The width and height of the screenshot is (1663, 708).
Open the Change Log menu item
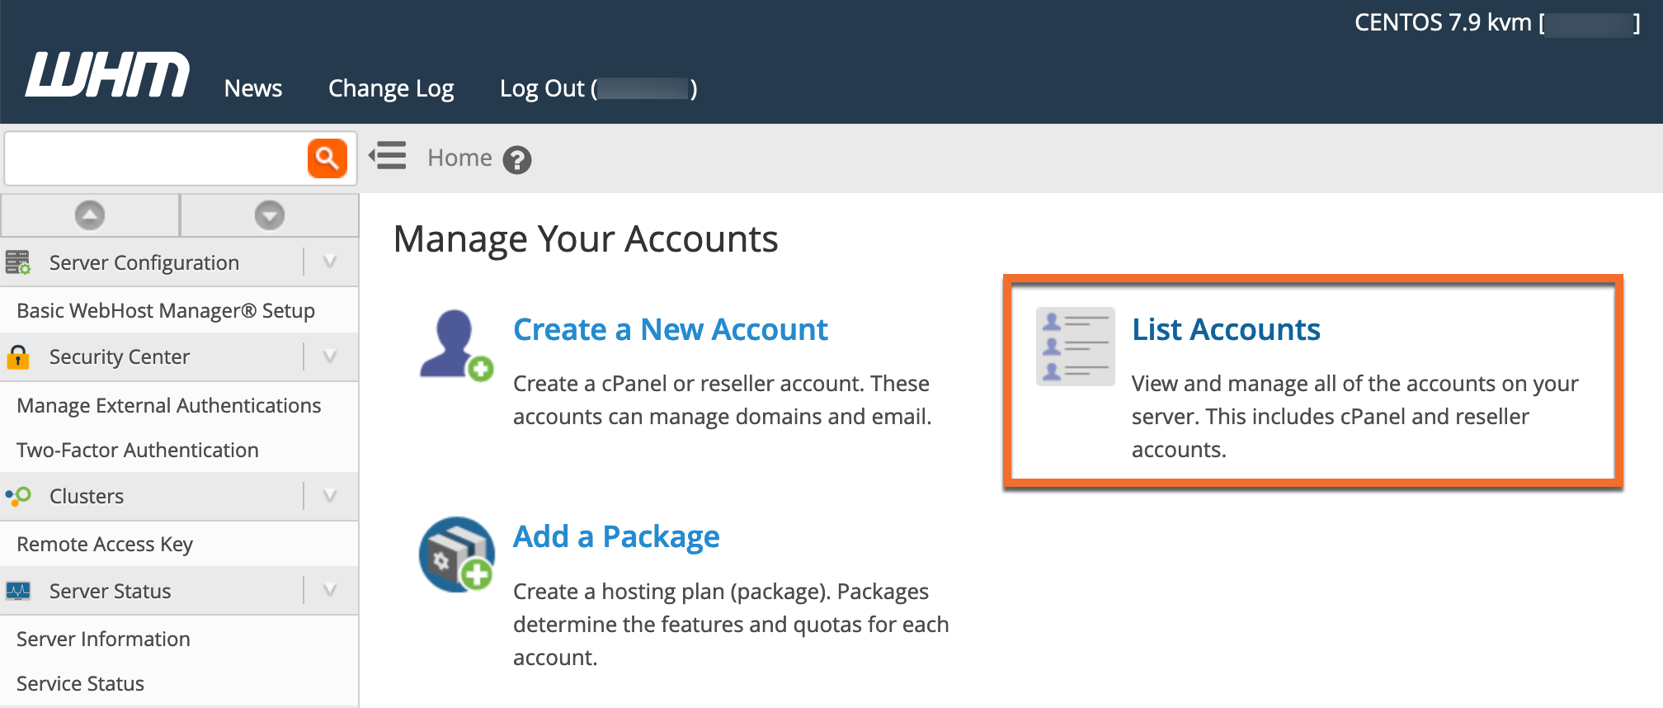point(391,88)
